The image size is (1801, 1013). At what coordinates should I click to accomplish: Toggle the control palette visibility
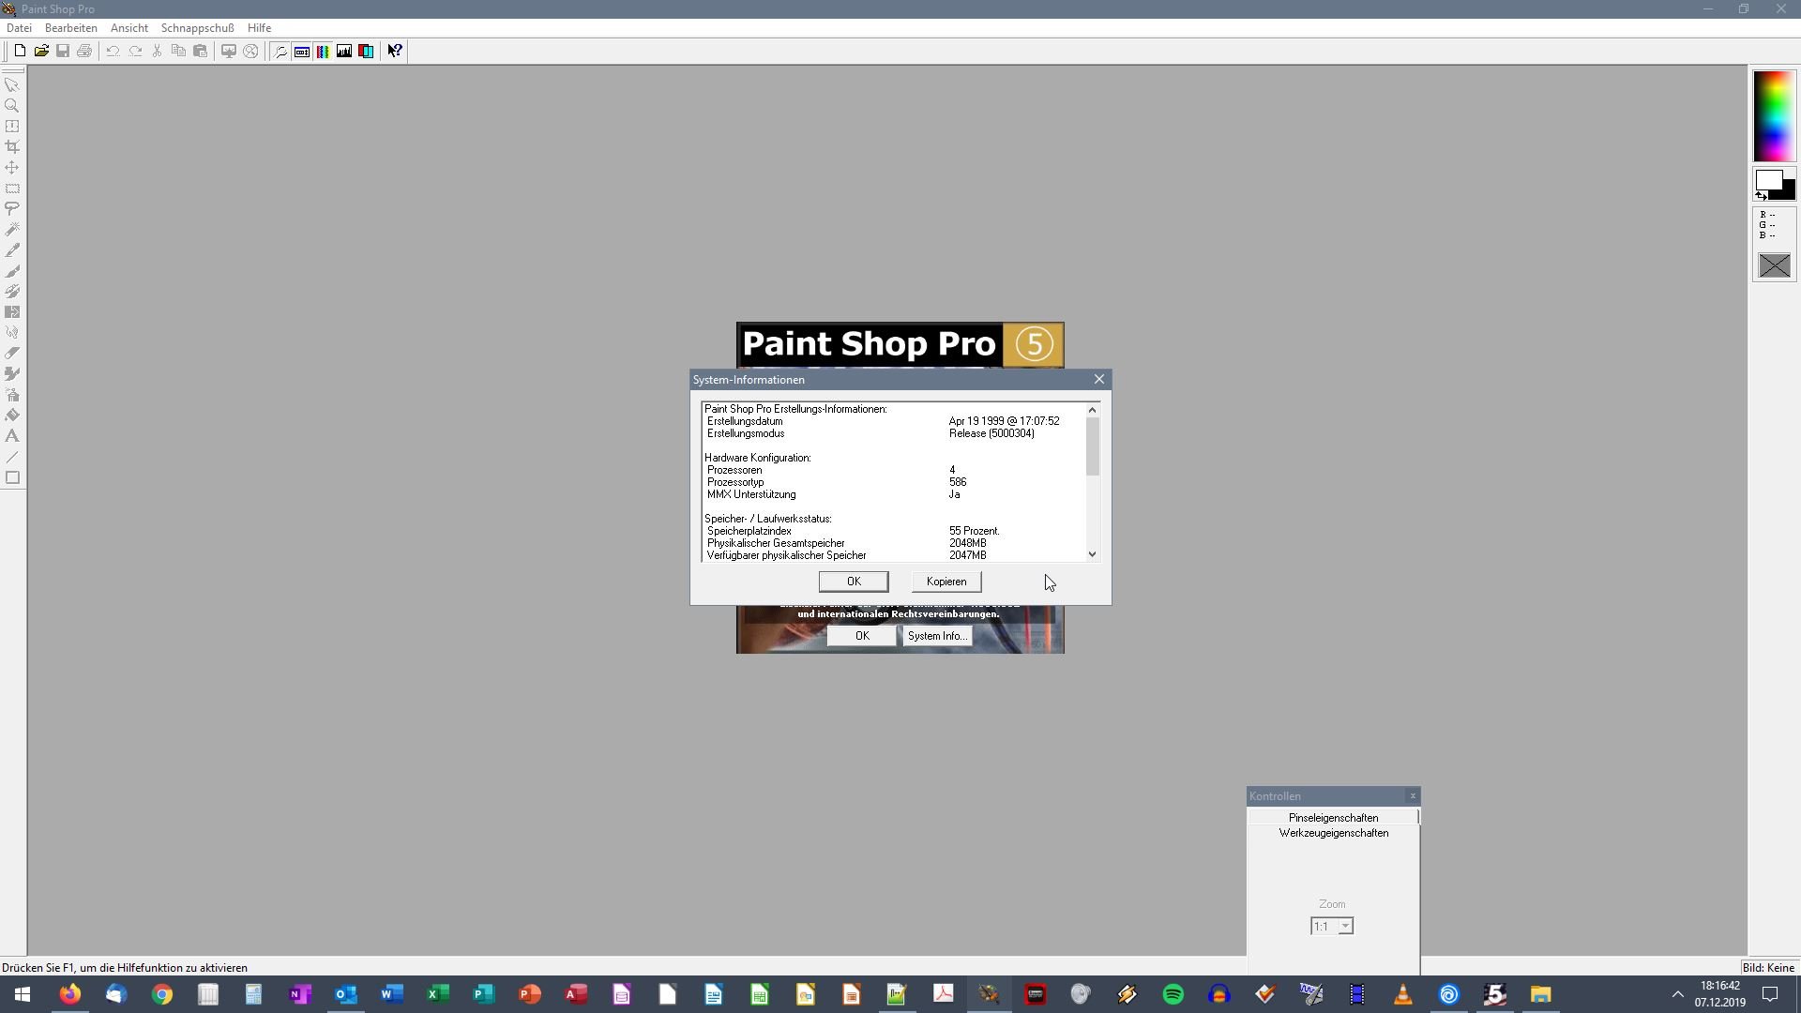(x=301, y=52)
